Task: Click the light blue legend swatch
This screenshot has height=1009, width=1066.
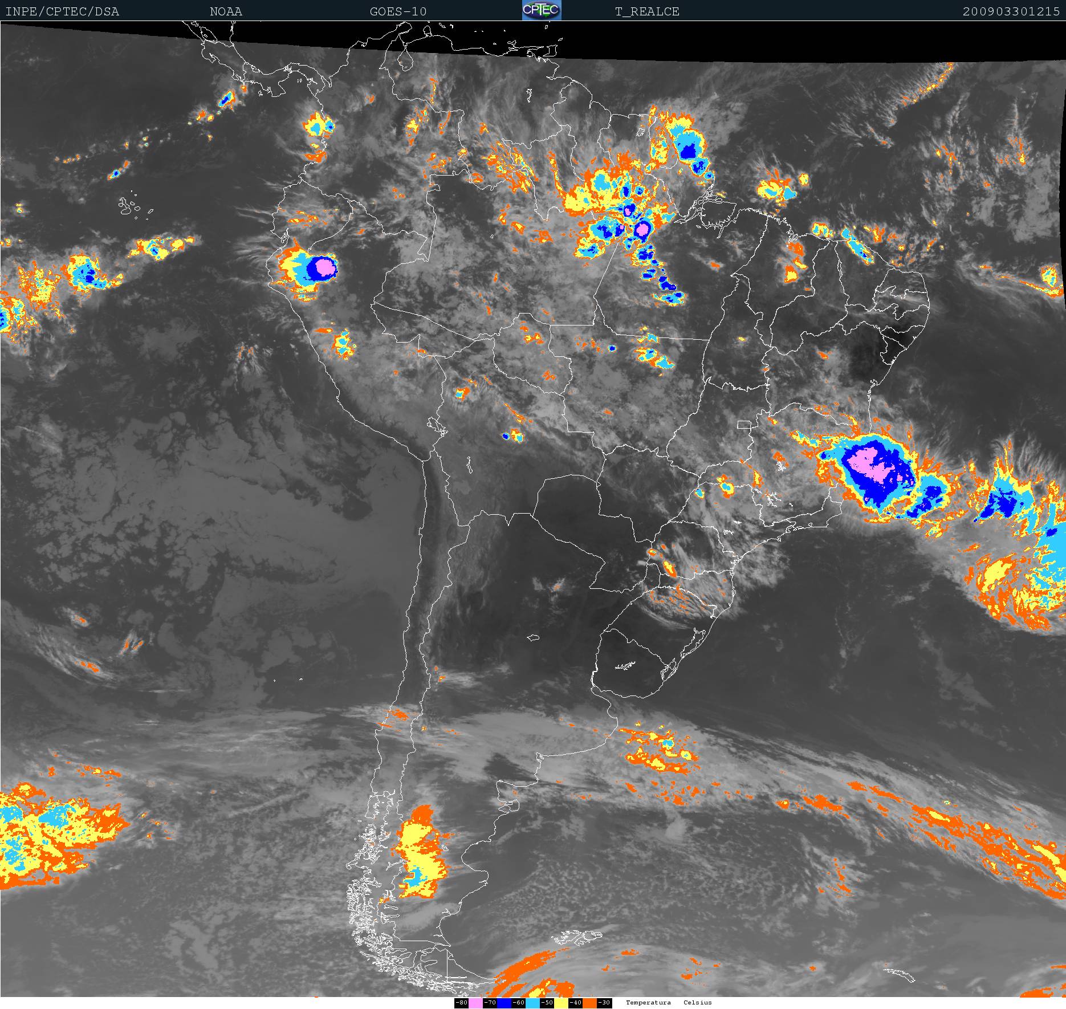Action: tap(532, 1003)
